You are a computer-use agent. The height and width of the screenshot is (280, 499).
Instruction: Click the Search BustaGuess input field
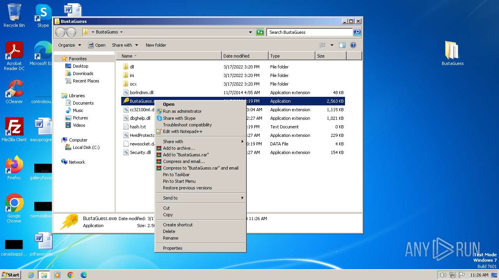coord(310,32)
